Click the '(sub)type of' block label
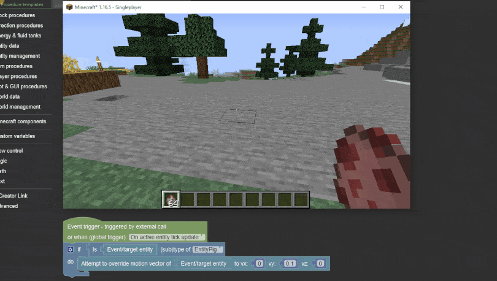 click(175, 249)
